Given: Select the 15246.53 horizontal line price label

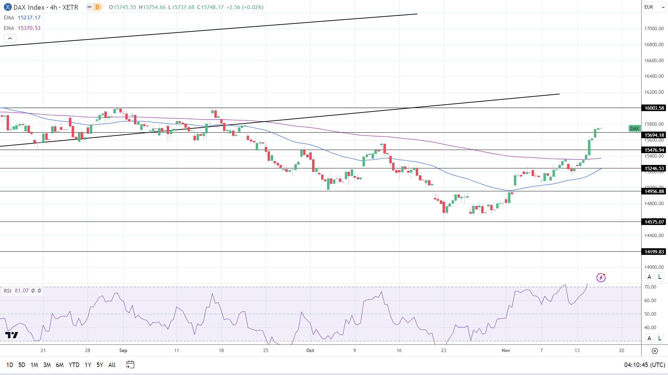Looking at the screenshot, I should click(654, 168).
